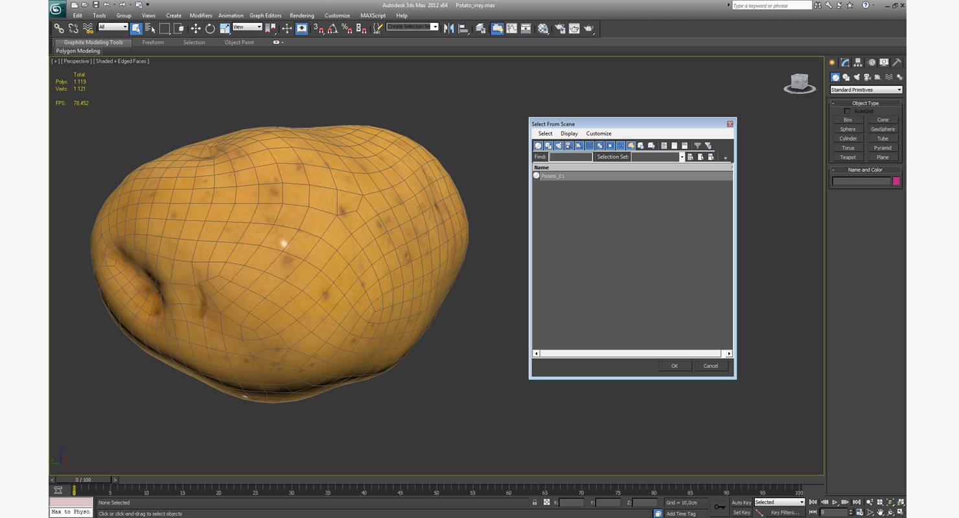
Task: Click the Pan View hand icon
Action: 881,512
